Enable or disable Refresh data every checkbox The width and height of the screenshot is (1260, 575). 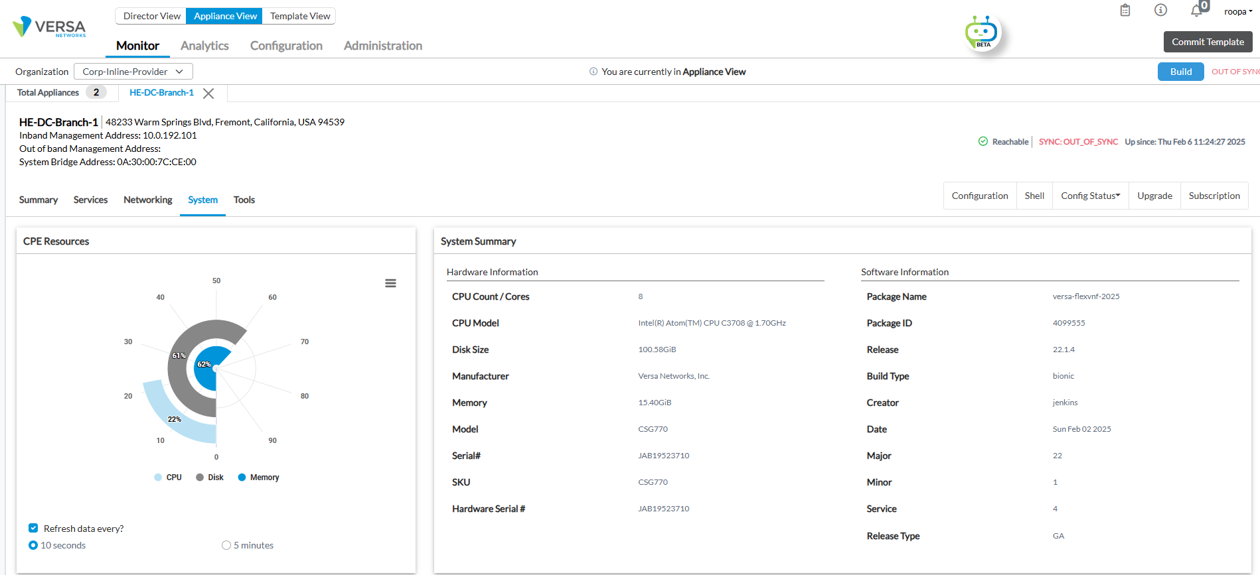tap(33, 528)
